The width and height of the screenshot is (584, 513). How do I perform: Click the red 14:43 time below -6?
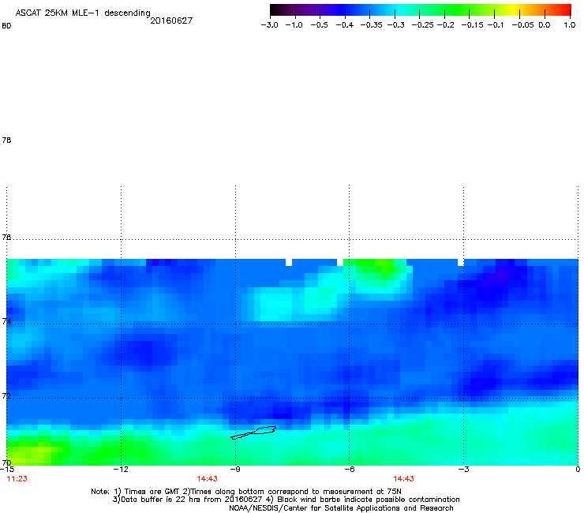pyautogui.click(x=404, y=479)
